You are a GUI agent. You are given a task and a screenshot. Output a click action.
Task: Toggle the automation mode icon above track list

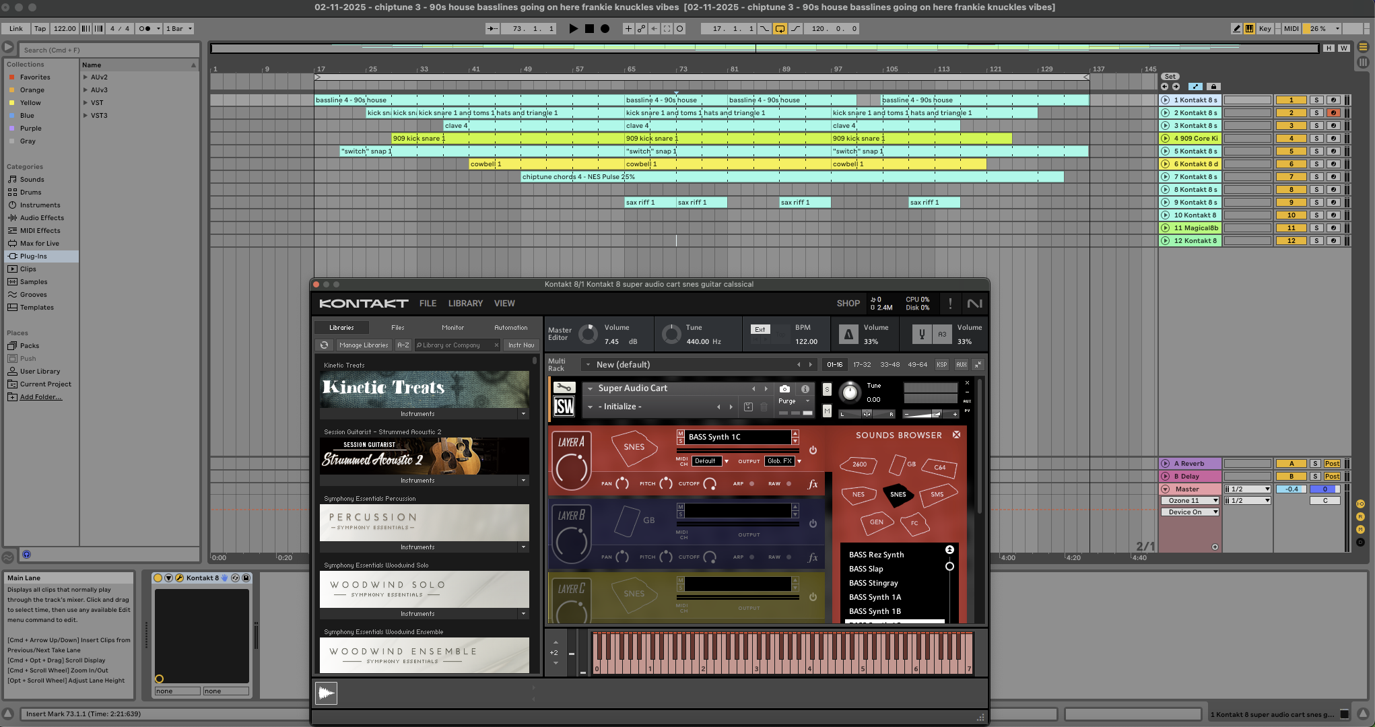pyautogui.click(x=1195, y=86)
